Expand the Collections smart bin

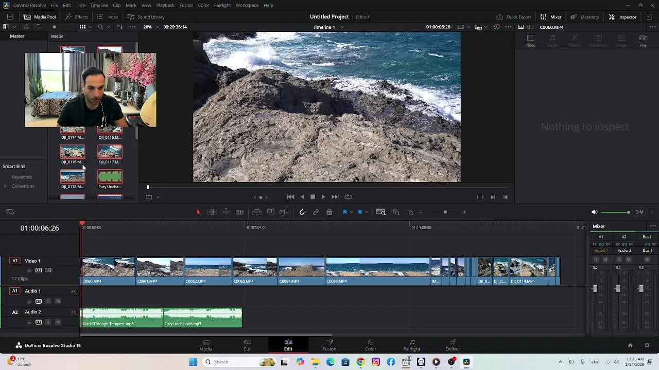[5, 186]
